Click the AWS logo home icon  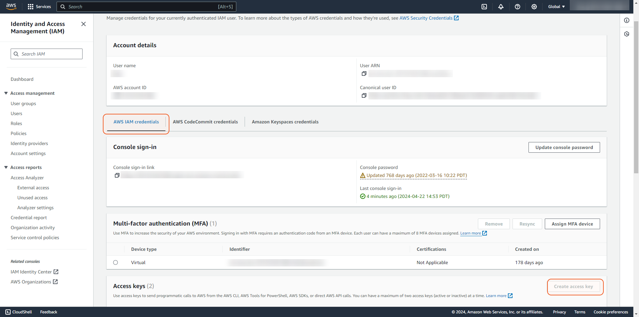point(11,7)
